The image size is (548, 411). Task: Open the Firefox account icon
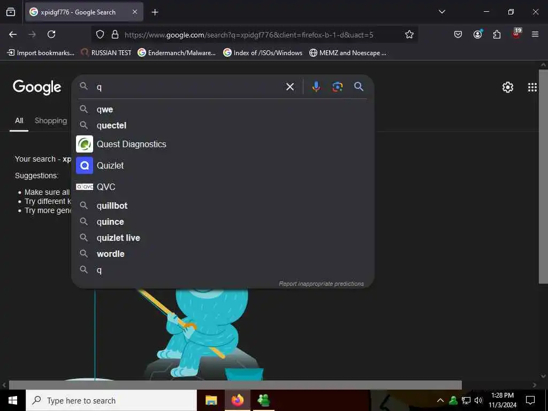pos(477,34)
